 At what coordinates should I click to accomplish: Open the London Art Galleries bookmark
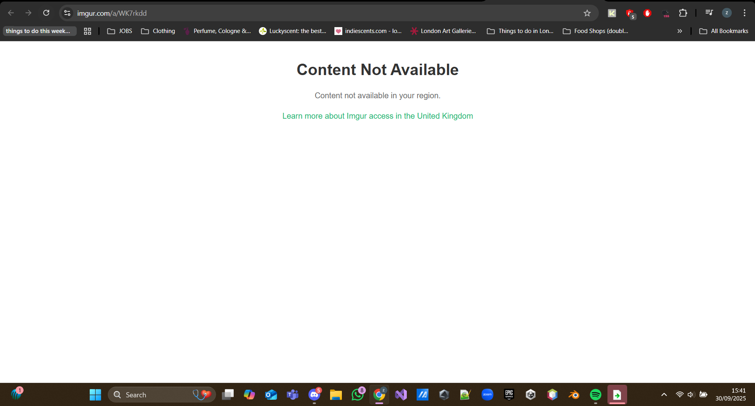pos(443,31)
